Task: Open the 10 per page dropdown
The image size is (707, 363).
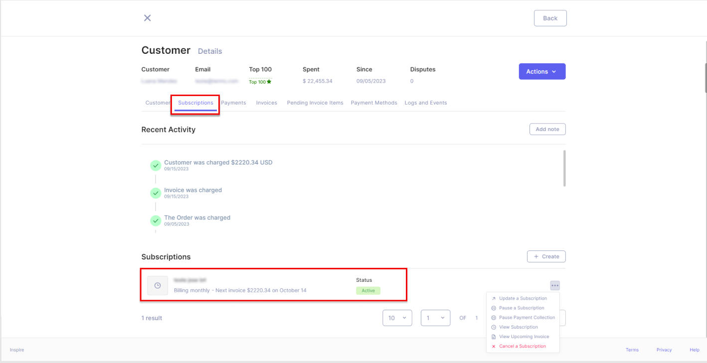Action: (x=397, y=318)
